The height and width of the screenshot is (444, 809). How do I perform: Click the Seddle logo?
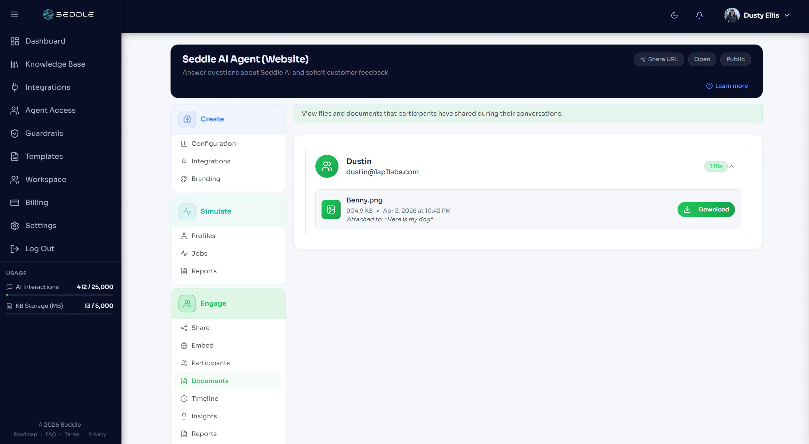(x=68, y=14)
